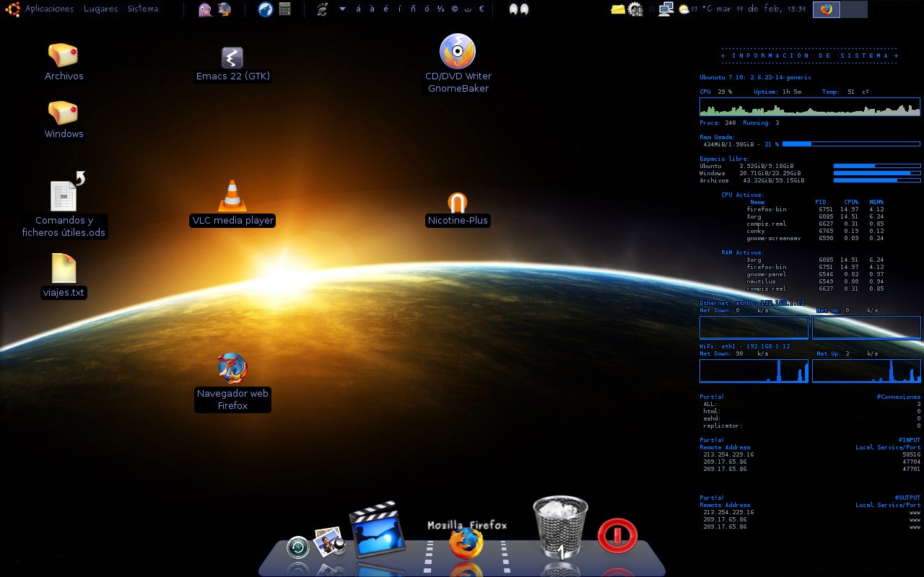This screenshot has height=577, width=924.
Task: Launch Pidgin from the top panel
Action: coord(205,9)
